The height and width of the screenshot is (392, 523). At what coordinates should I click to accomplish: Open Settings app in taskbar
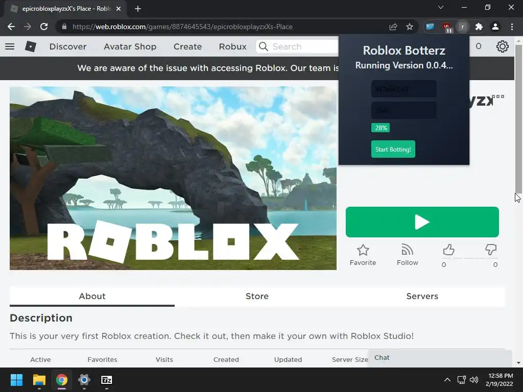[x=84, y=380]
